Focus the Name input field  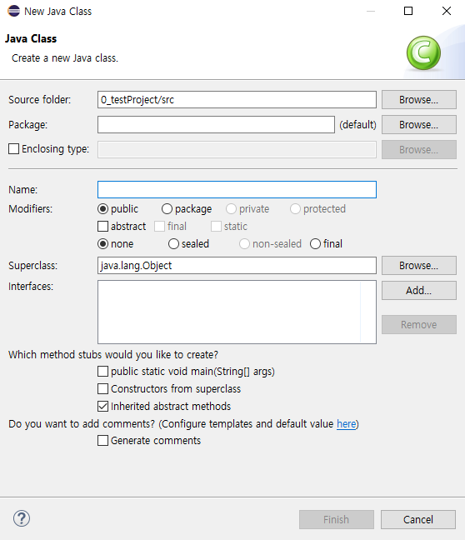click(x=237, y=189)
